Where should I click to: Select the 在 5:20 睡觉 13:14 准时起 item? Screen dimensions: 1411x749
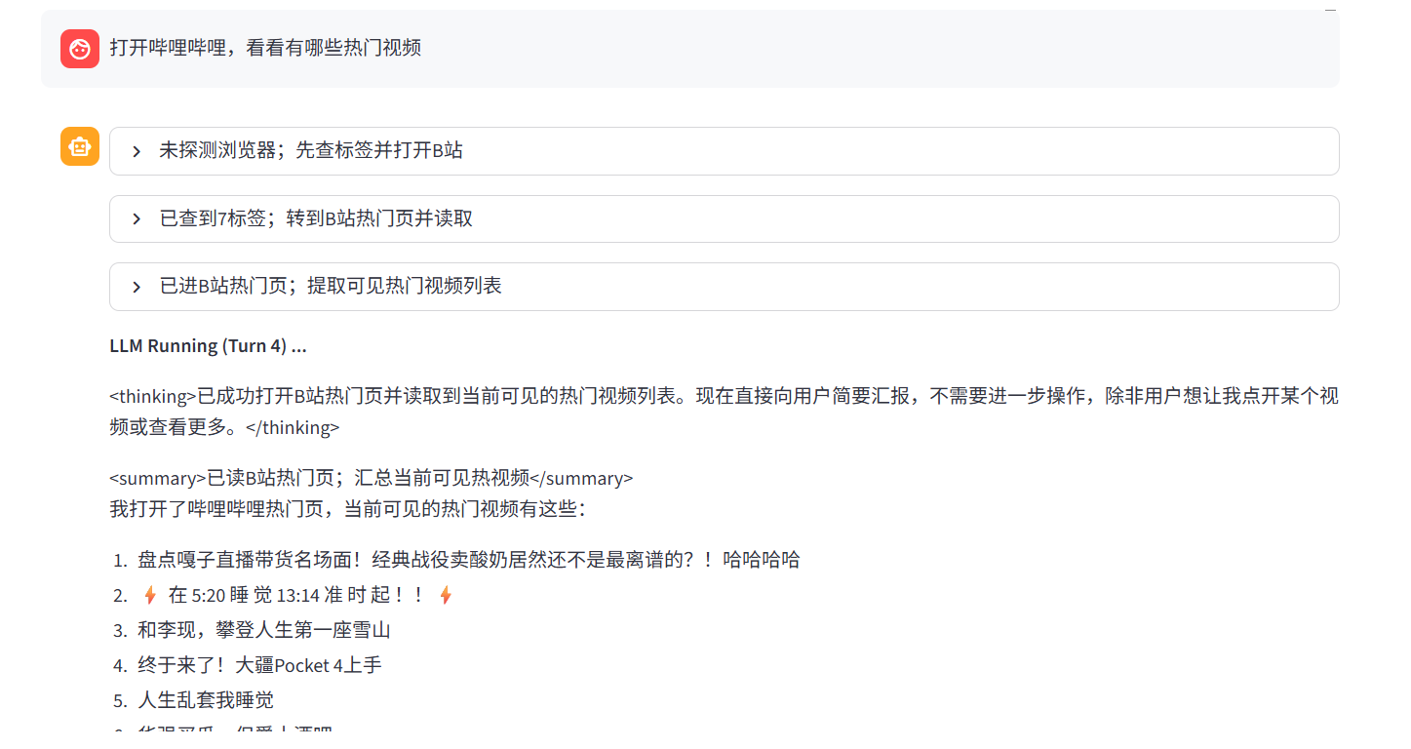point(297,595)
